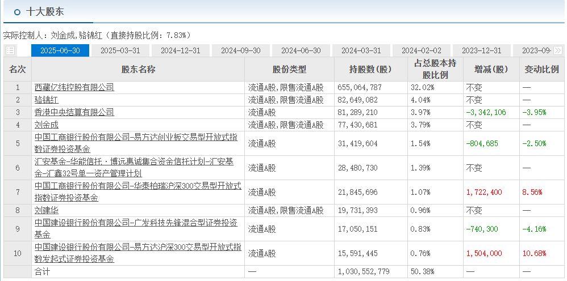Click the list view icon left of date tabs
567x281 pixels.
tap(10, 50)
